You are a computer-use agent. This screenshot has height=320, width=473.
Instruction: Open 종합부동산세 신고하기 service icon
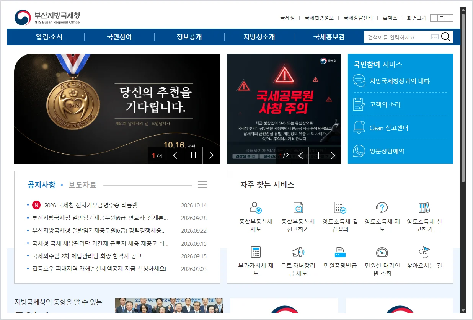298,208
